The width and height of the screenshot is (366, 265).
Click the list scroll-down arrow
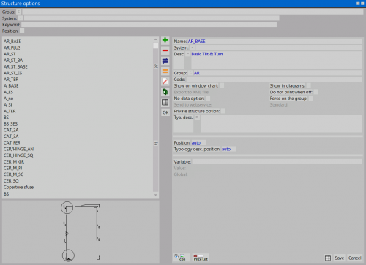(156, 195)
